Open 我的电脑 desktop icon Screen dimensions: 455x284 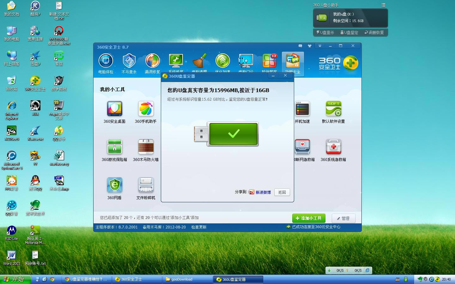11,33
